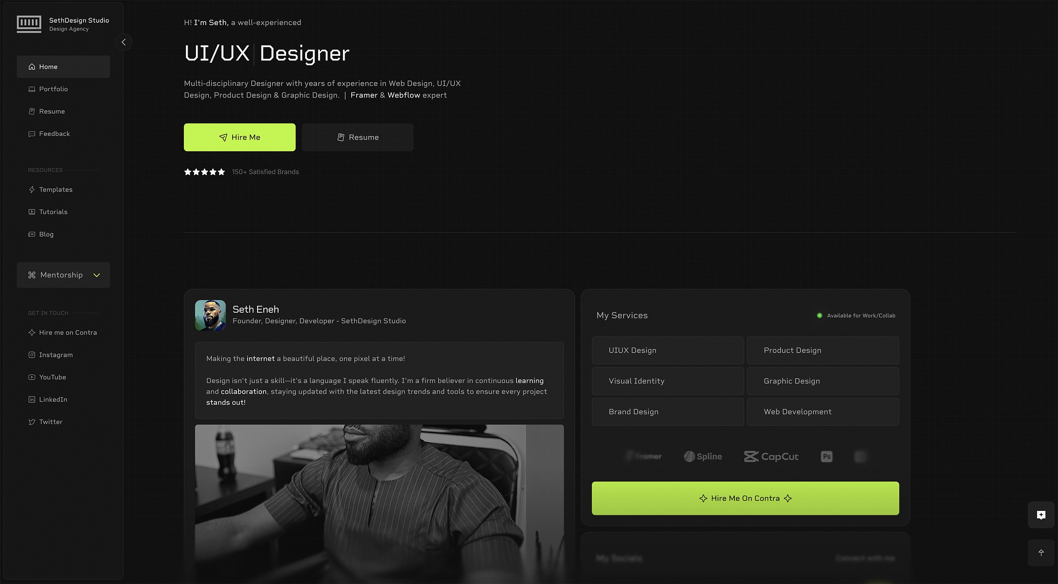Click the Resume document icon in sidebar
This screenshot has height=584, width=1058.
[x=32, y=112]
